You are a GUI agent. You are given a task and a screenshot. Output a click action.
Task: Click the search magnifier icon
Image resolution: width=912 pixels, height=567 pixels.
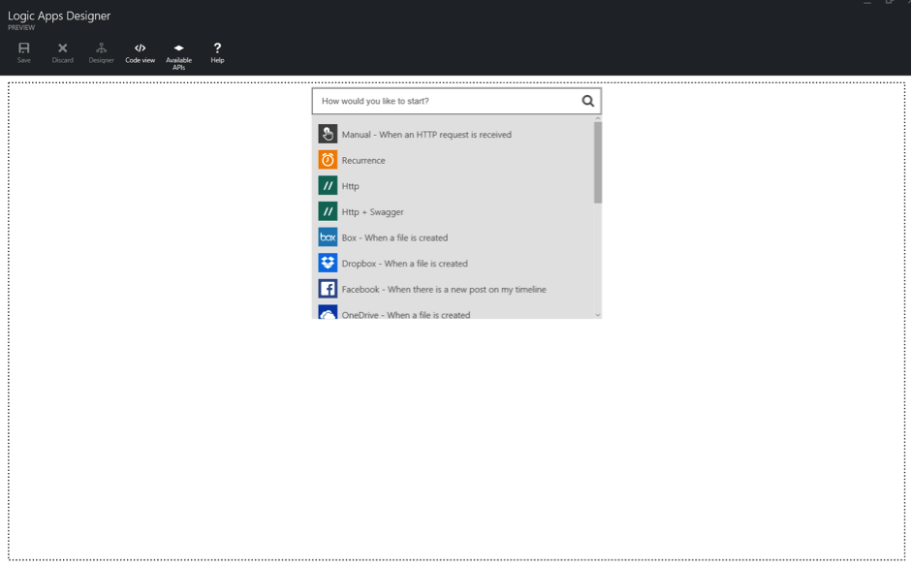point(586,100)
